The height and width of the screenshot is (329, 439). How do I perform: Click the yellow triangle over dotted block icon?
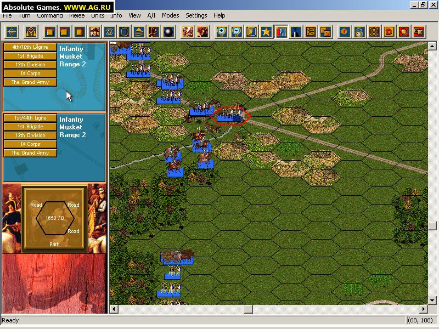click(139, 32)
